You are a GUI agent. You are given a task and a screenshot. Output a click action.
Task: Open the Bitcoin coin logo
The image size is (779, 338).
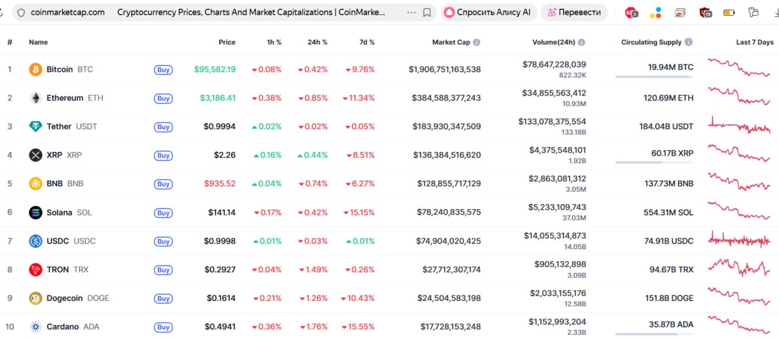(x=36, y=69)
